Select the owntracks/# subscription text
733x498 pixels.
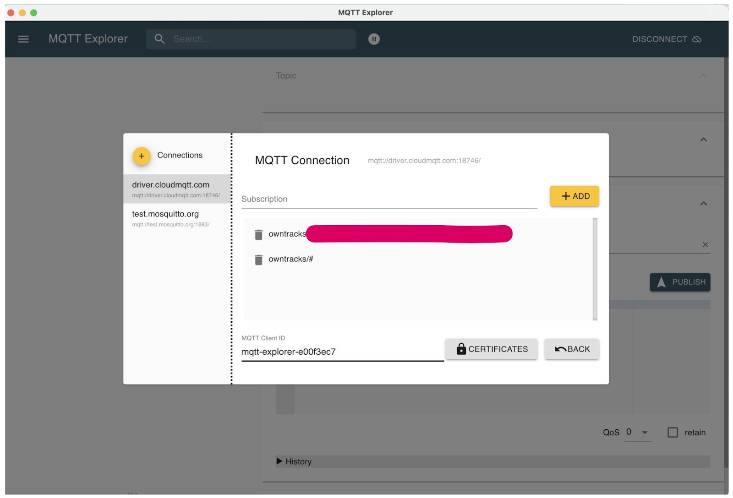coord(290,259)
